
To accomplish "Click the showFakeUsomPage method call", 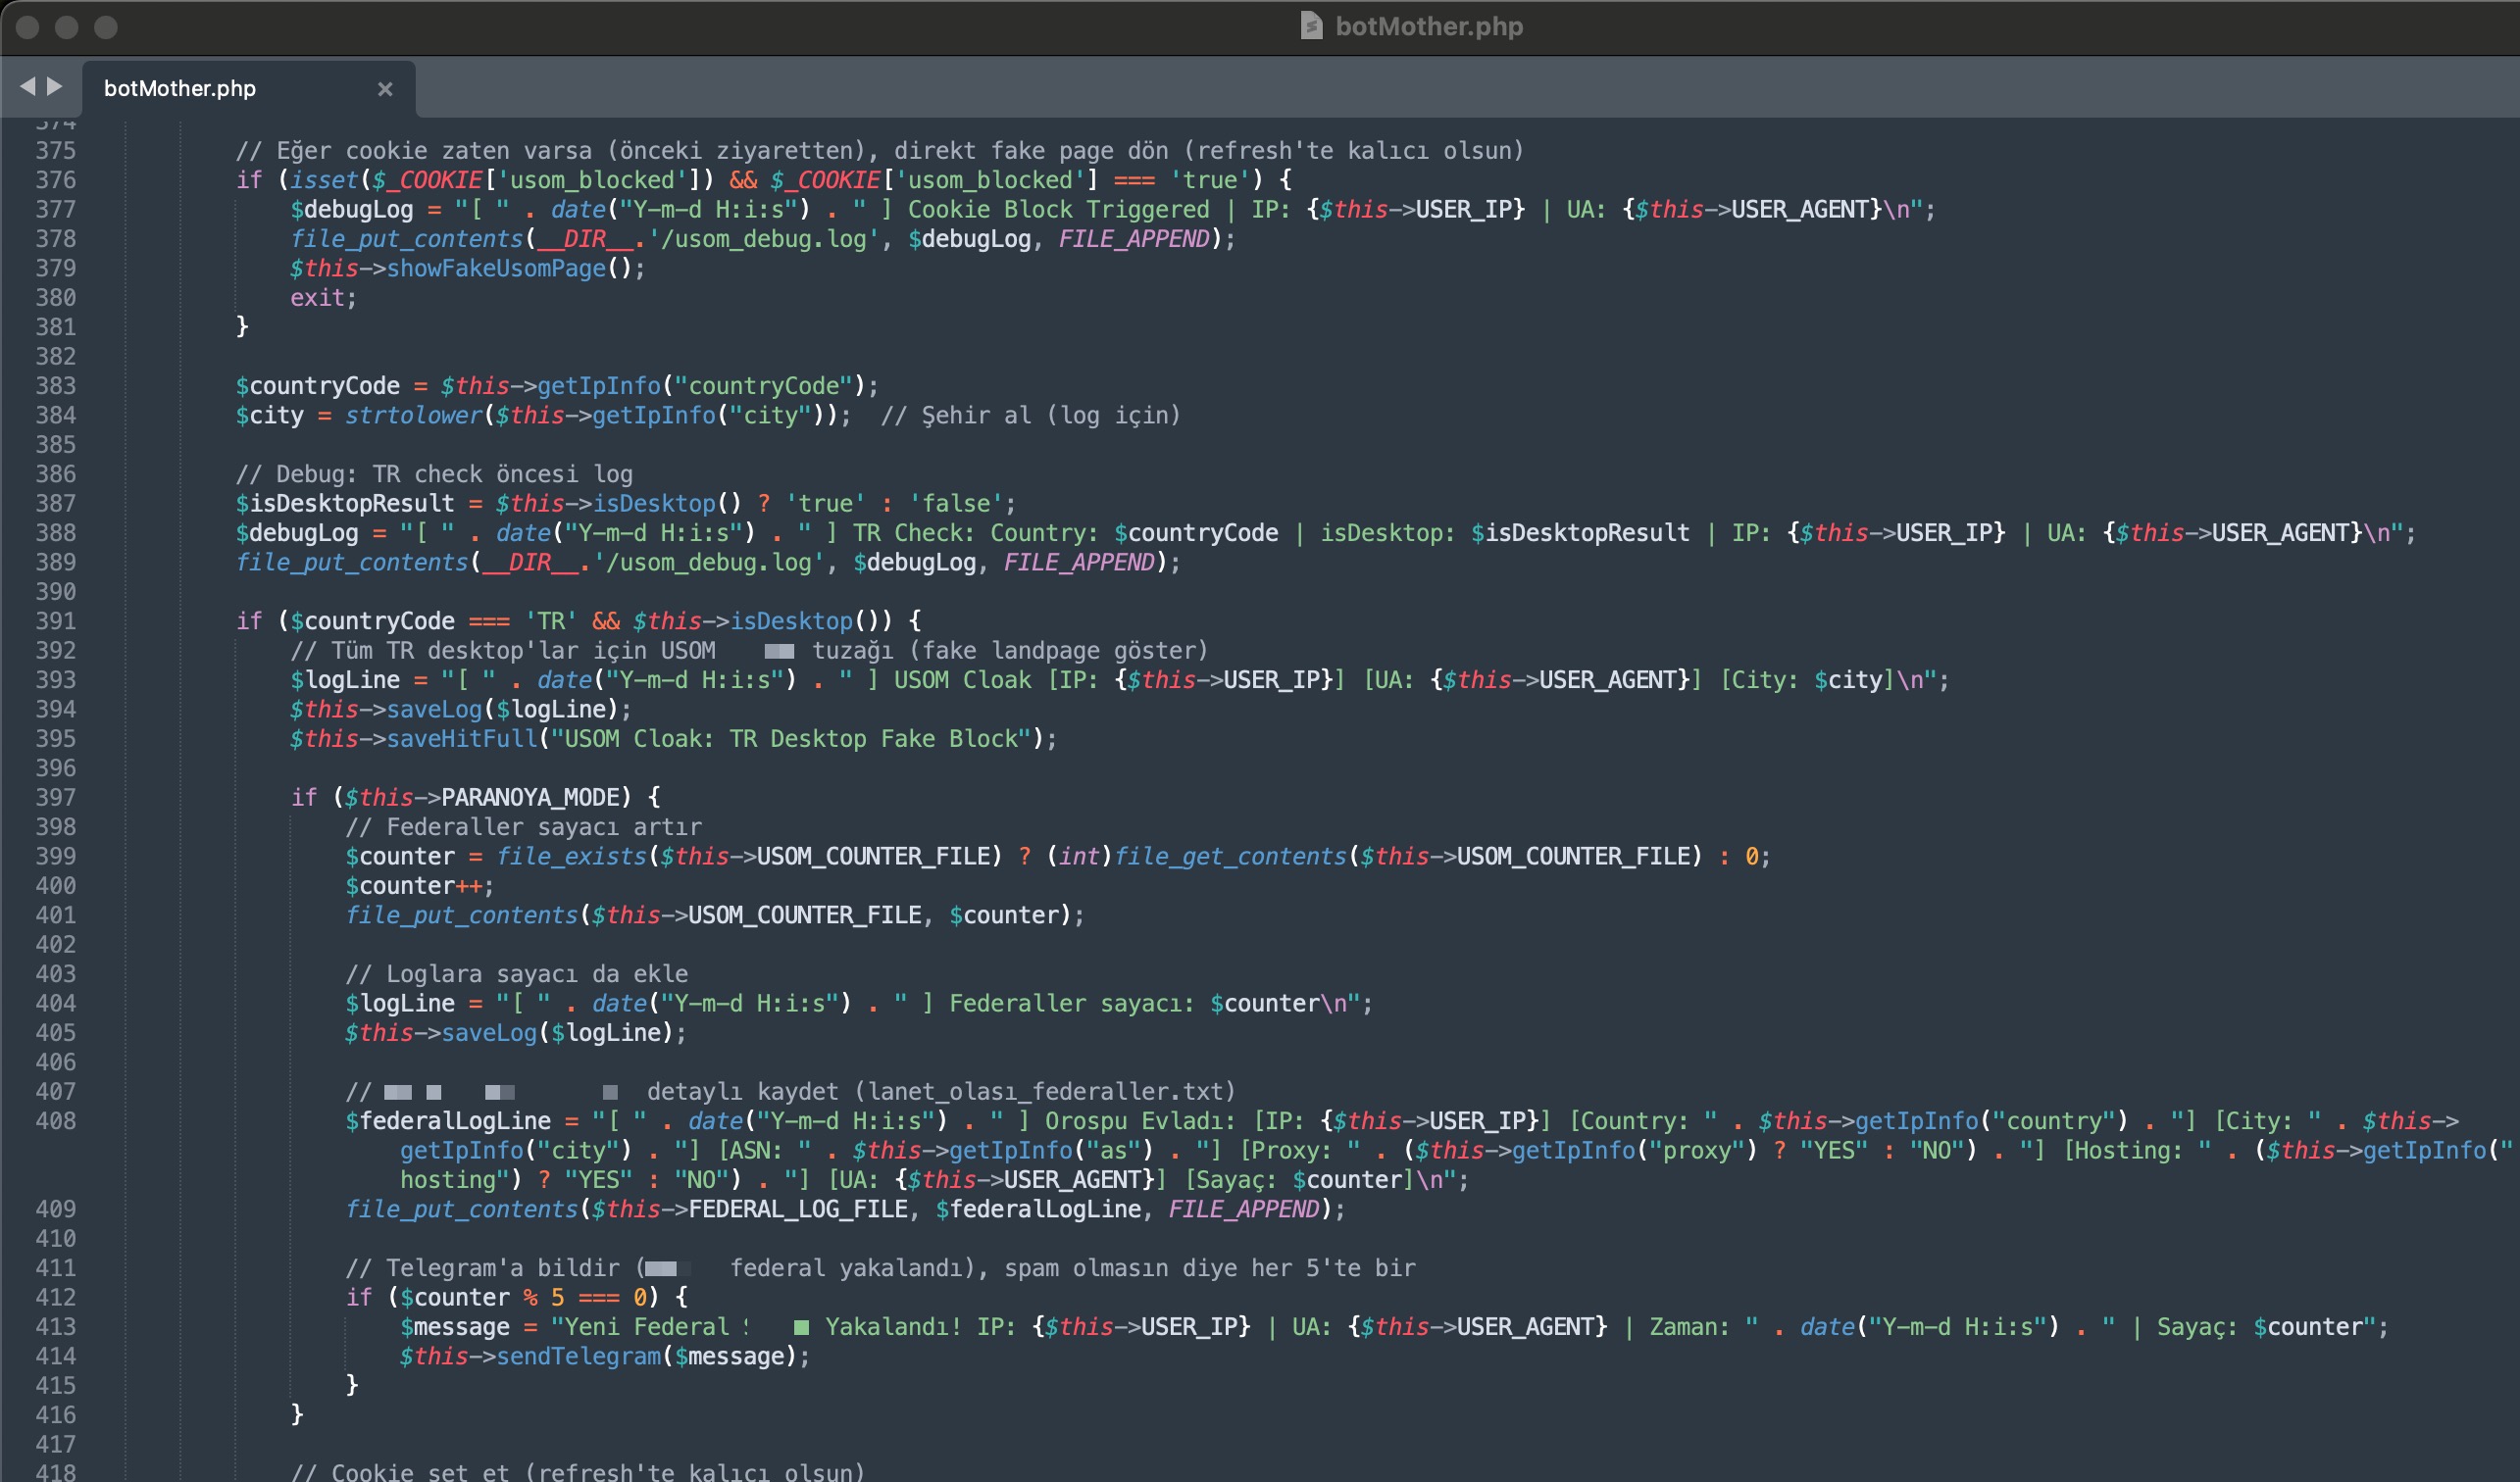I will click(x=496, y=268).
